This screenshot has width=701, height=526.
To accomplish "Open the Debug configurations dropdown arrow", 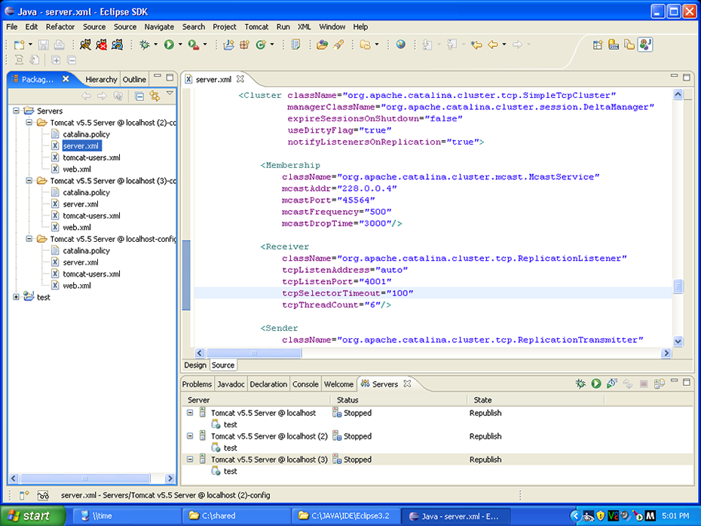I will click(155, 44).
